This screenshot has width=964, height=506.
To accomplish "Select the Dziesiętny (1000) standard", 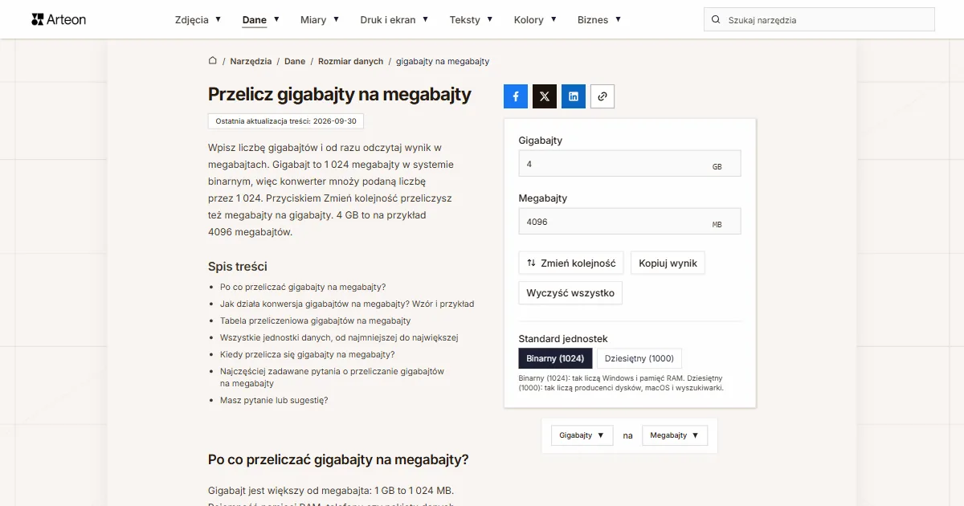I will click(x=639, y=358).
